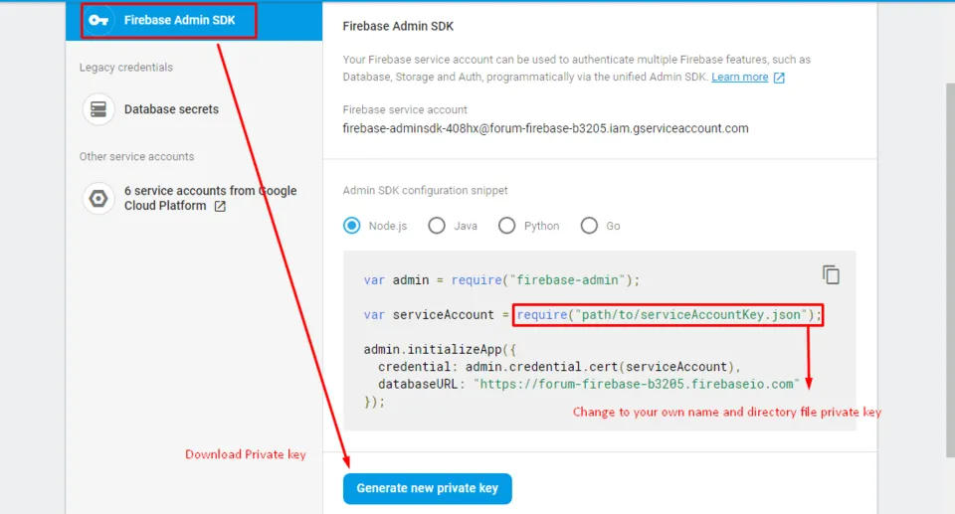Click the service account email address text
Screen dimensions: 955x514
(546, 128)
